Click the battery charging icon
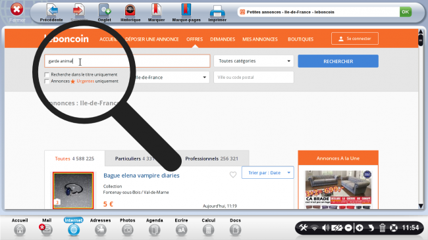The width and height of the screenshot is (428, 240). pyautogui.click(x=337, y=228)
